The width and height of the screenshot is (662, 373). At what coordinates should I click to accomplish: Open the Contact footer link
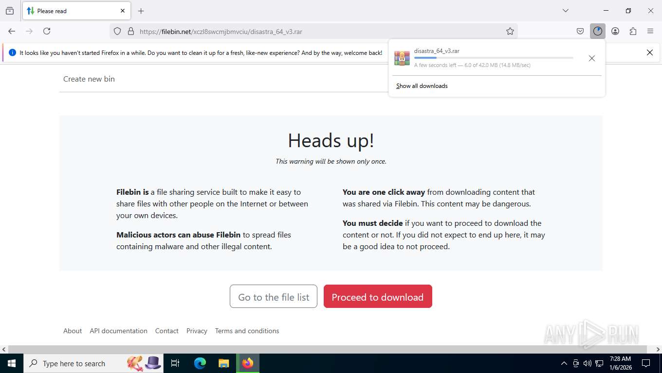(167, 331)
